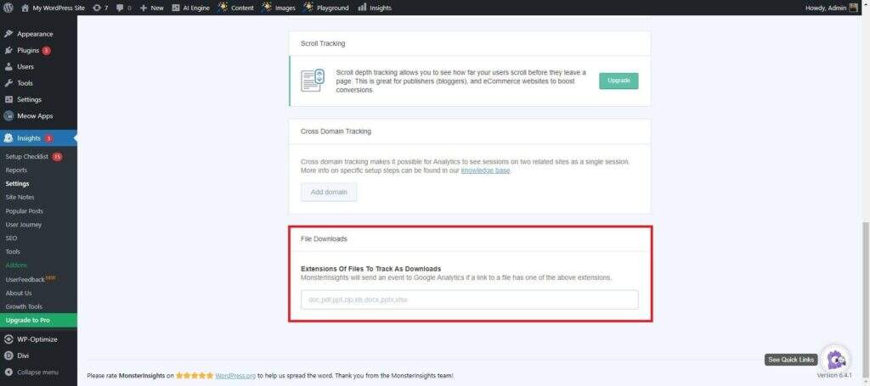Open the Growth Tools submenu

[x=24, y=306]
